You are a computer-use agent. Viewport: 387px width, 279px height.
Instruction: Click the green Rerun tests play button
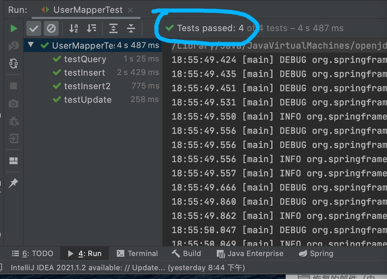pos(14,28)
